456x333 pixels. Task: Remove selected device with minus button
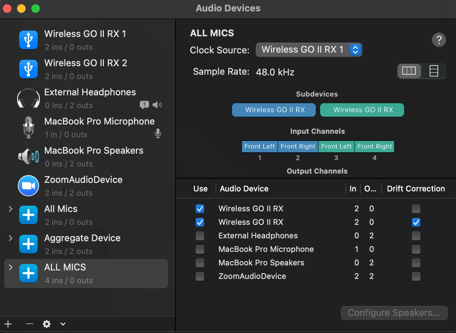coord(30,324)
